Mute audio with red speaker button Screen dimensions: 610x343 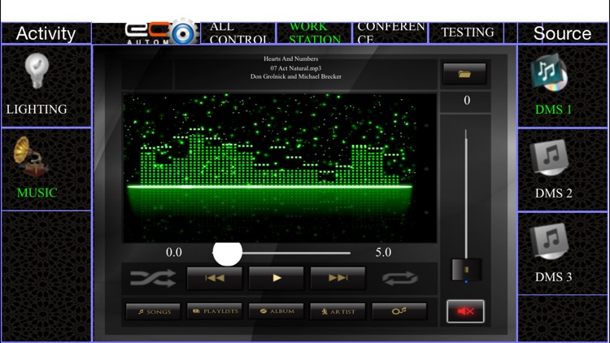coord(466,311)
